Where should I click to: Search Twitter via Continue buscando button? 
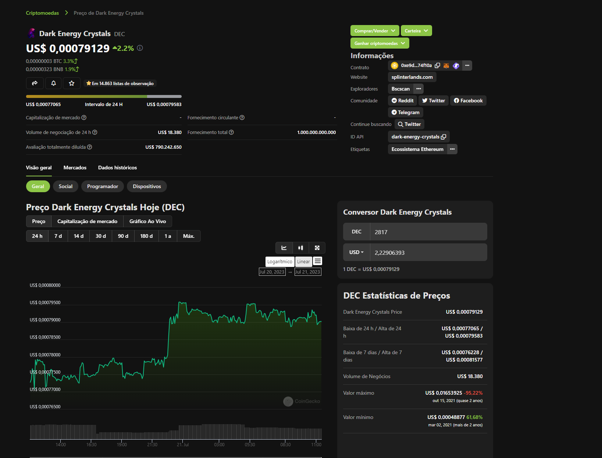pyautogui.click(x=409, y=124)
